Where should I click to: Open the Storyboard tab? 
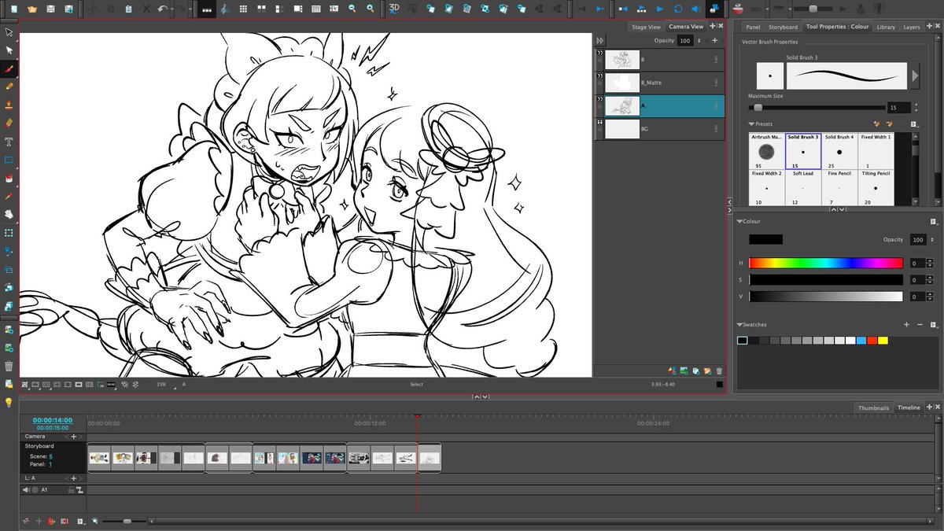pyautogui.click(x=783, y=27)
